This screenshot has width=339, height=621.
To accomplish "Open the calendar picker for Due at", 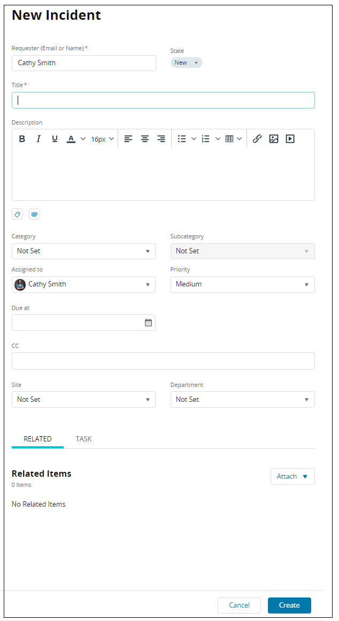I will [148, 323].
